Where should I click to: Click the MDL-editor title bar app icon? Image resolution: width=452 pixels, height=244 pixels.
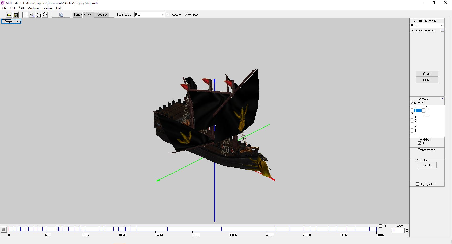click(3, 3)
